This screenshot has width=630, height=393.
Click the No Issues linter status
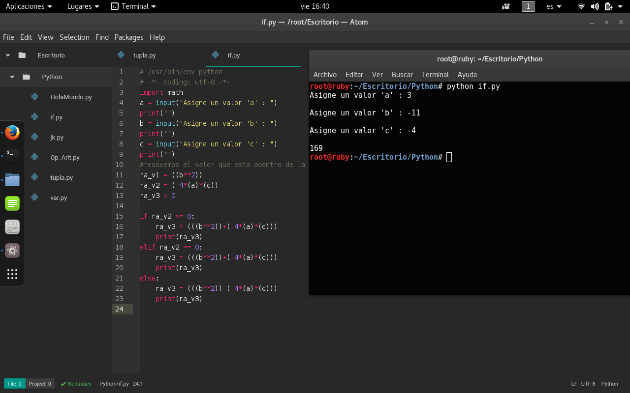tap(76, 384)
